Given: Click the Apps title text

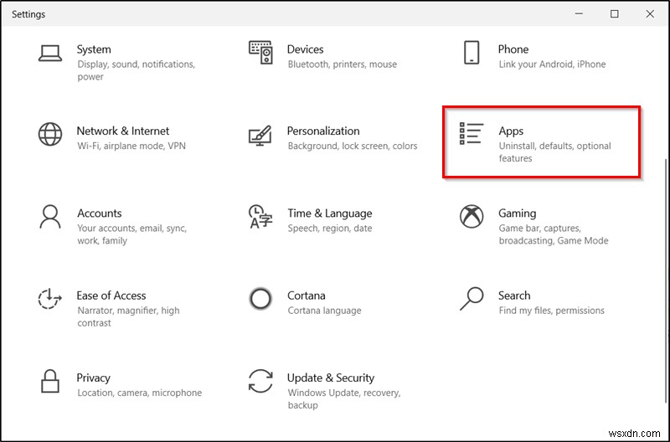Looking at the screenshot, I should pos(511,131).
